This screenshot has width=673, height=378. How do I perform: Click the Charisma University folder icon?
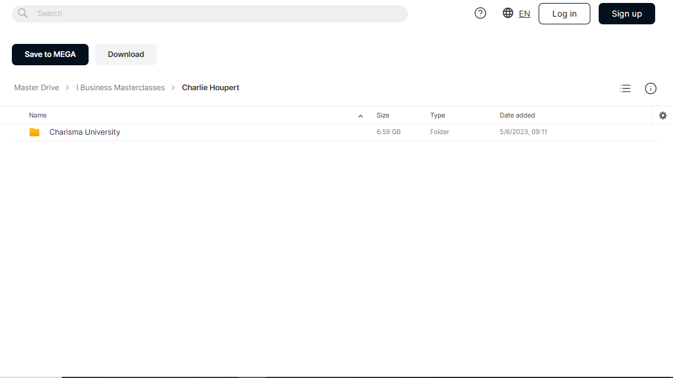[34, 132]
